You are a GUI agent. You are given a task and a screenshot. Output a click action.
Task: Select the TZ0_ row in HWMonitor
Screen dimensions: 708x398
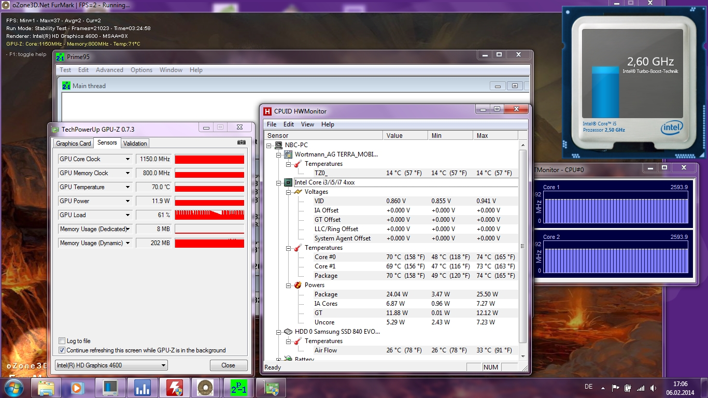[391, 173]
